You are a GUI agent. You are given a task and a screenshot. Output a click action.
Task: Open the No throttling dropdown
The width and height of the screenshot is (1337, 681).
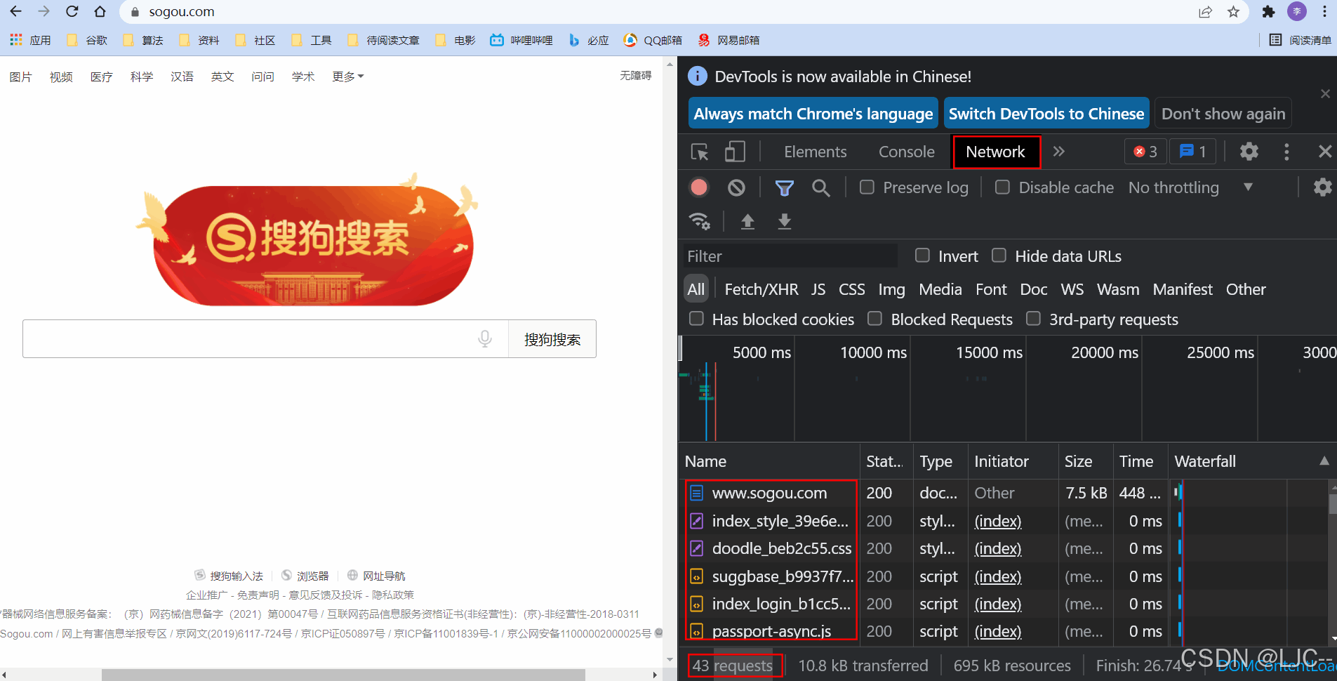pos(1191,187)
